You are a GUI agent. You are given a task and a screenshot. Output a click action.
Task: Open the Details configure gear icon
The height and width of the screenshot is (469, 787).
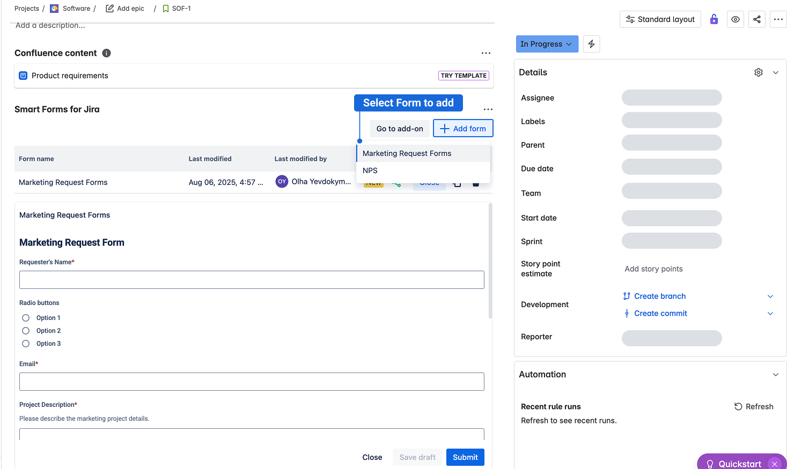point(758,72)
